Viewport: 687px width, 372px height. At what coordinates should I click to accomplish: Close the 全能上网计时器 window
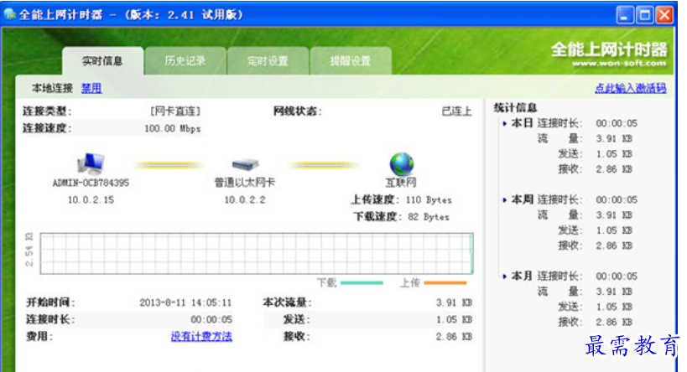click(664, 15)
